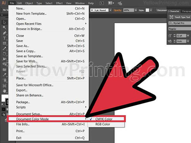Click the Document Setup button in control bar
The width and height of the screenshot is (191, 143).
(161, 10)
